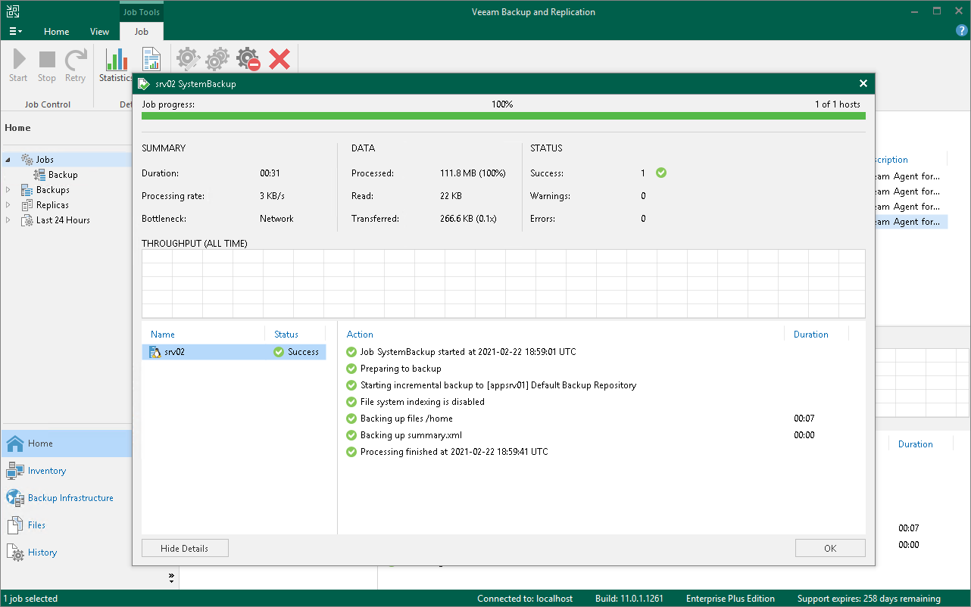Click the srv02 SystemBackup dialog title icon
The image size is (971, 607).
(x=144, y=83)
